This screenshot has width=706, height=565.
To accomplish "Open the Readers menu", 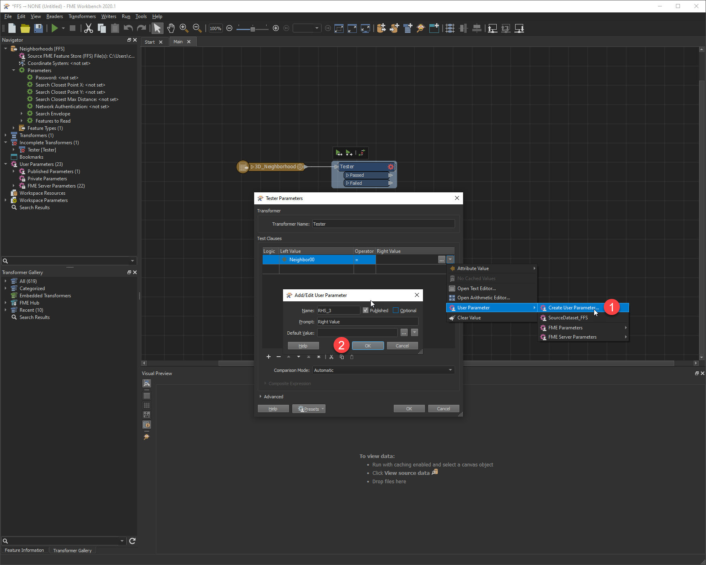I will point(55,16).
